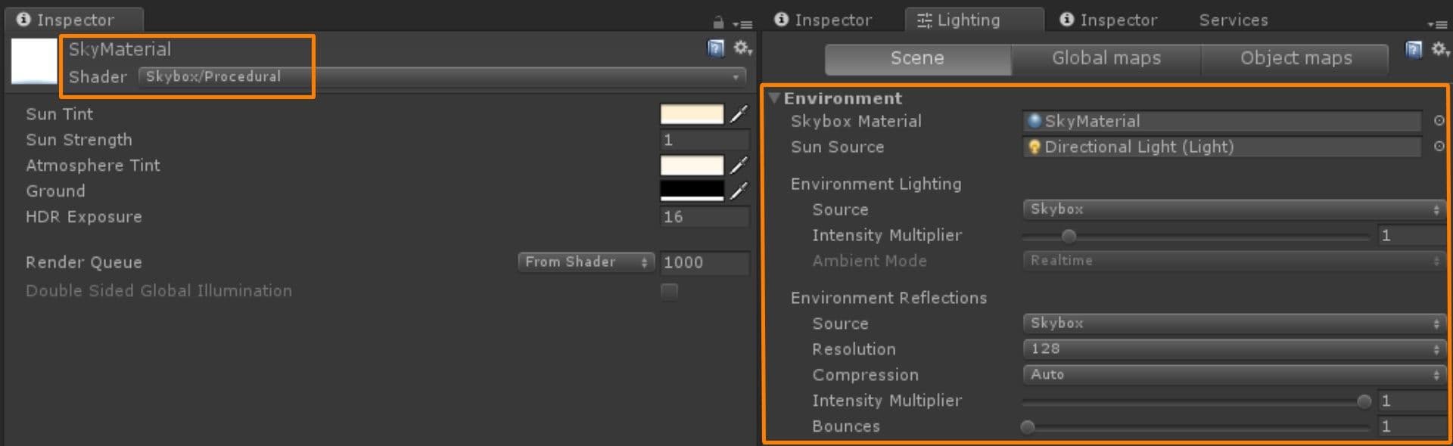Use eyedropper next to Ground color

point(739,190)
